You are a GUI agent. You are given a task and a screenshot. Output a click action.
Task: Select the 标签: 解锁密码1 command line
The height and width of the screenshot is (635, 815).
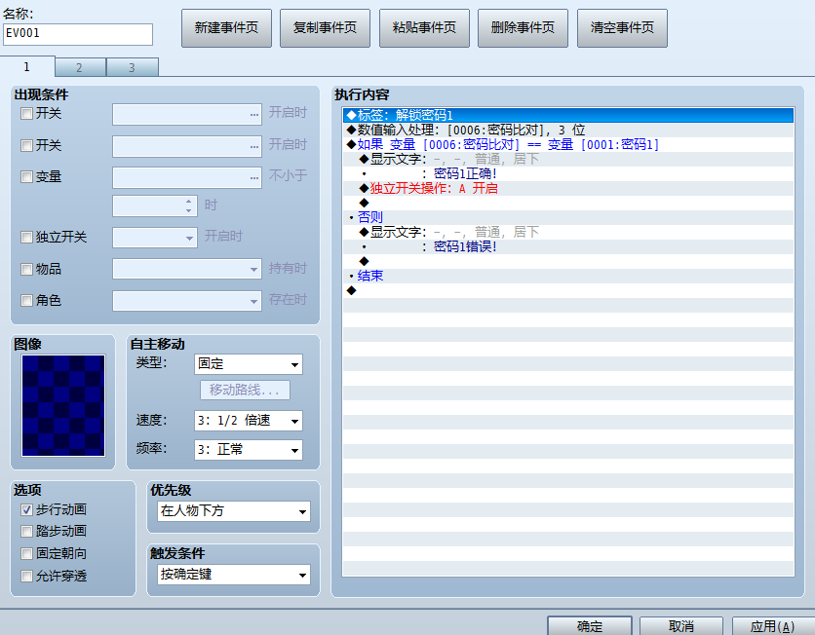(568, 115)
